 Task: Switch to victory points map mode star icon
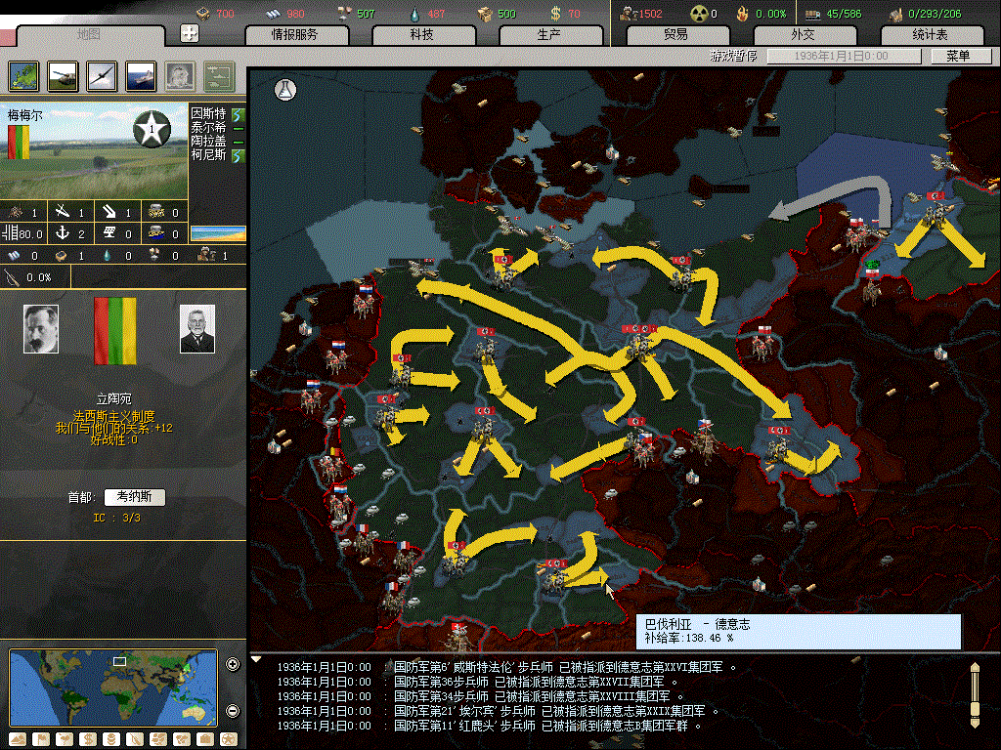click(x=229, y=739)
